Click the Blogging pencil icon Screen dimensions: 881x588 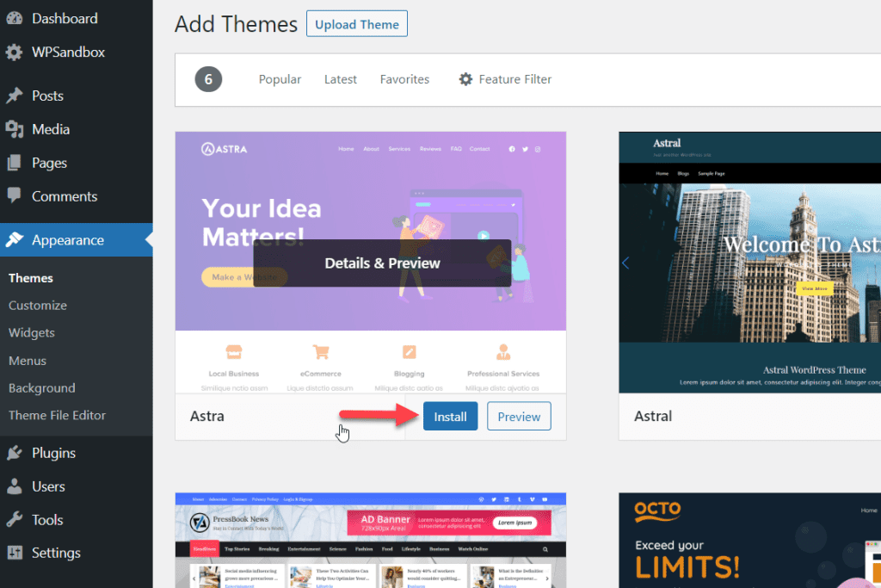pos(409,352)
